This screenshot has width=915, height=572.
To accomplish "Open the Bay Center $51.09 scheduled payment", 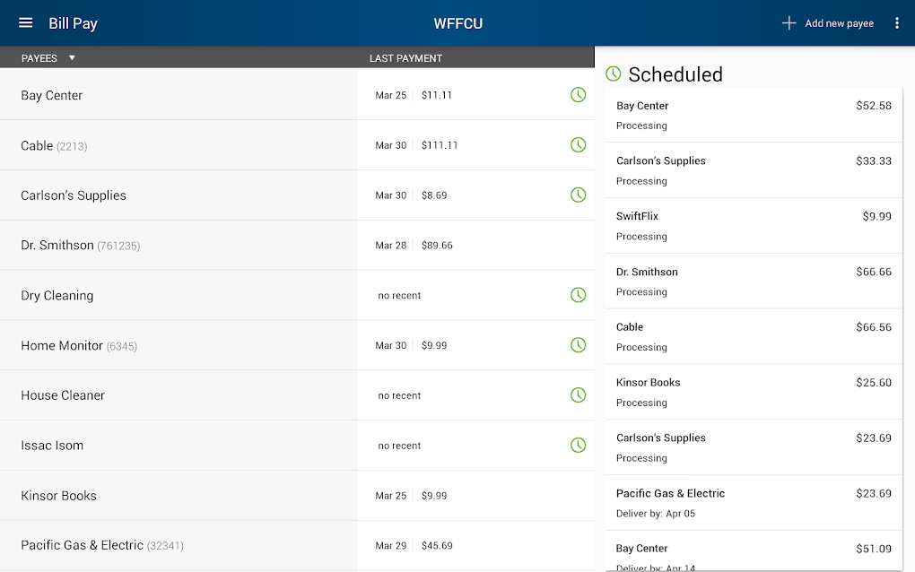I will click(754, 554).
